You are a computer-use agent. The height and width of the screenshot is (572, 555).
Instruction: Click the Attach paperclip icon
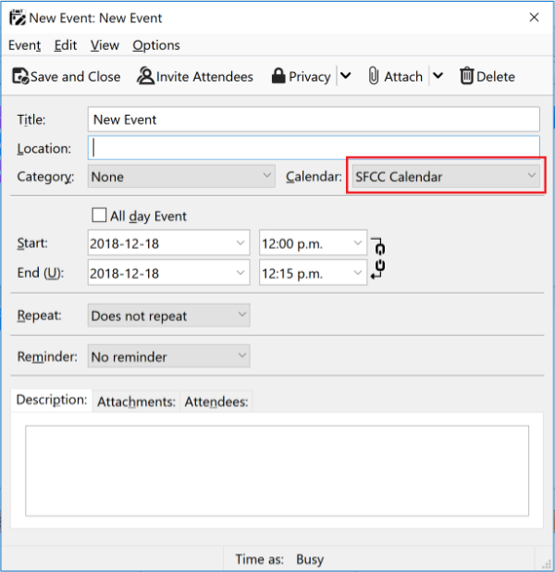point(374,77)
